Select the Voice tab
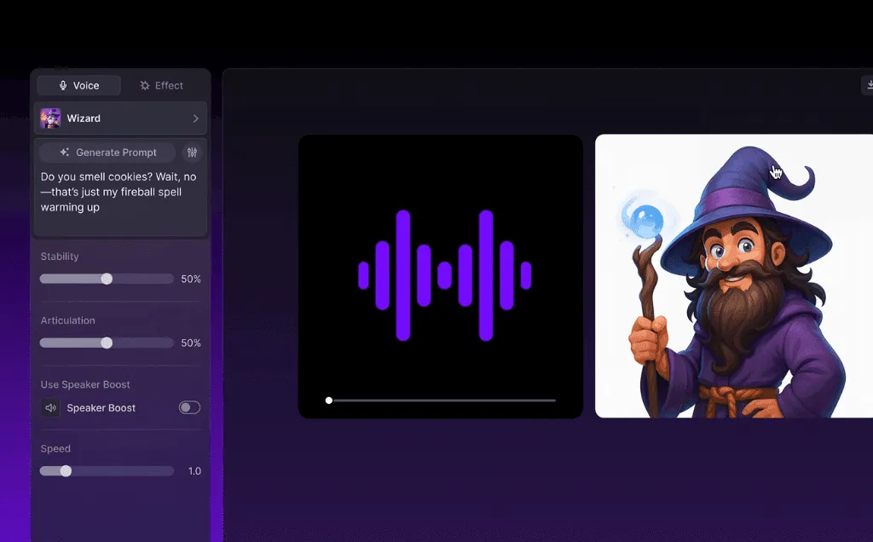The height and width of the screenshot is (542, 873). [78, 85]
